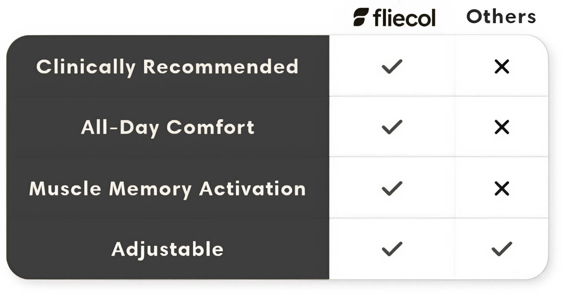Click the word Comfort

210,127
